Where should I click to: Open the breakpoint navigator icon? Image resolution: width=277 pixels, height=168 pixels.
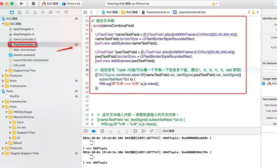pos(58,12)
